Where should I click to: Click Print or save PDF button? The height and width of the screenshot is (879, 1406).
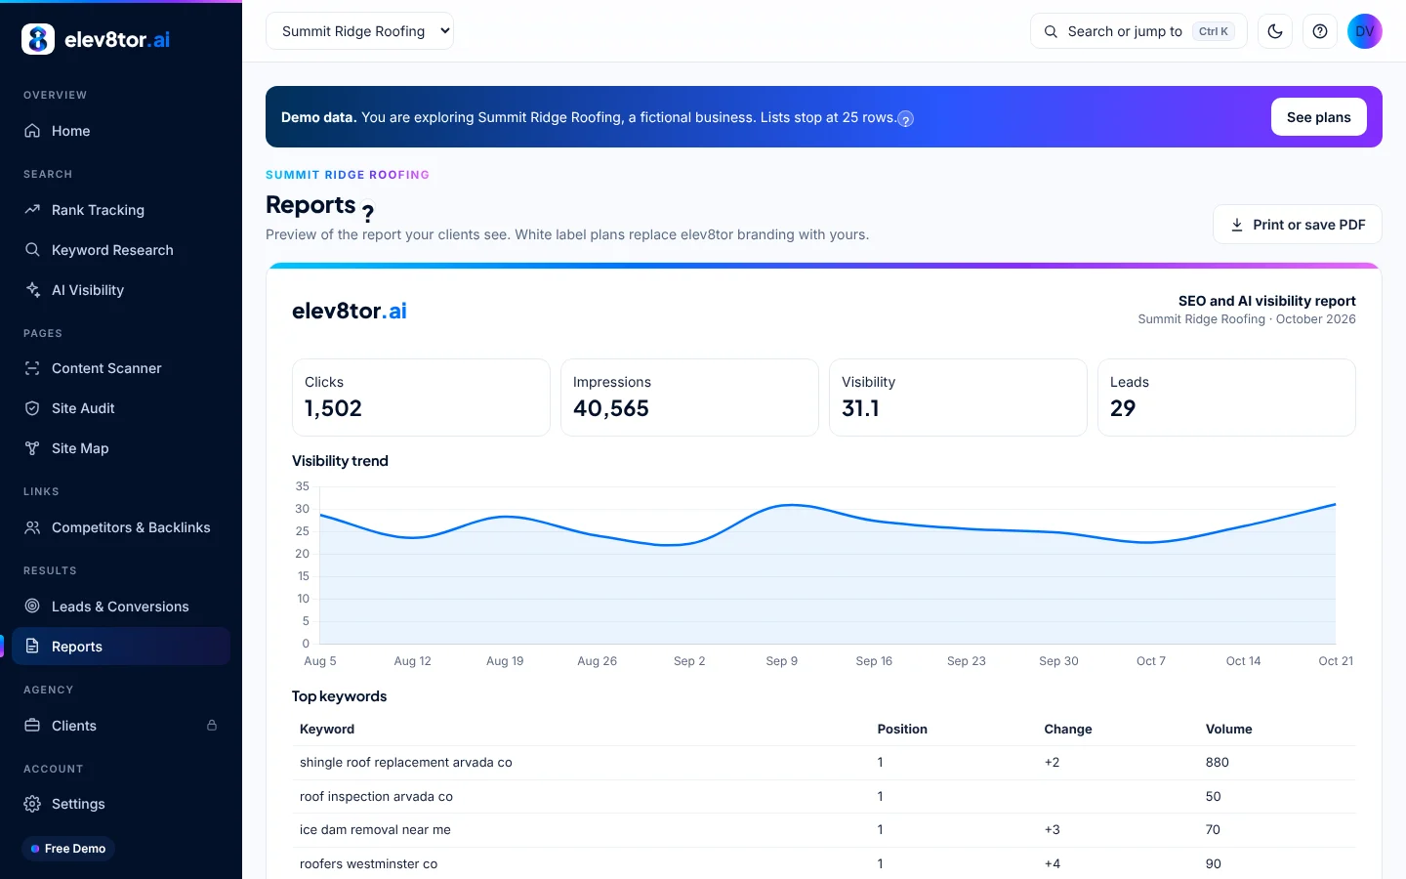point(1297,225)
